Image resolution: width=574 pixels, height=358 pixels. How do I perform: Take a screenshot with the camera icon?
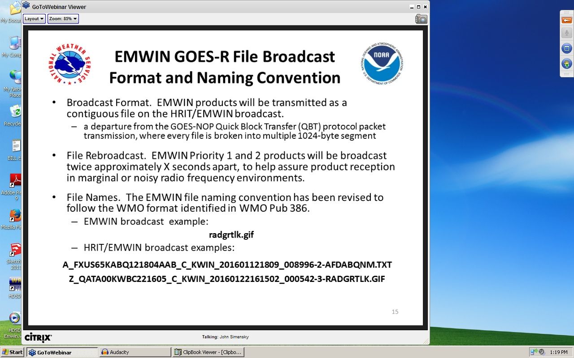pyautogui.click(x=421, y=19)
